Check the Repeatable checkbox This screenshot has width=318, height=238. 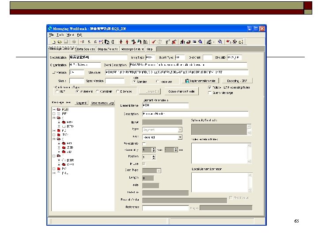pyautogui.click(x=144, y=144)
